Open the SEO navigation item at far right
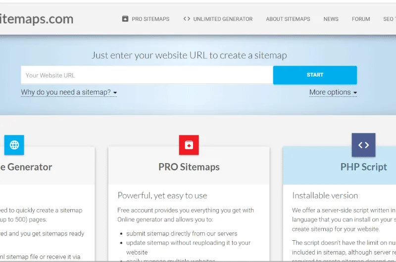The width and height of the screenshot is (396, 262). 389,19
